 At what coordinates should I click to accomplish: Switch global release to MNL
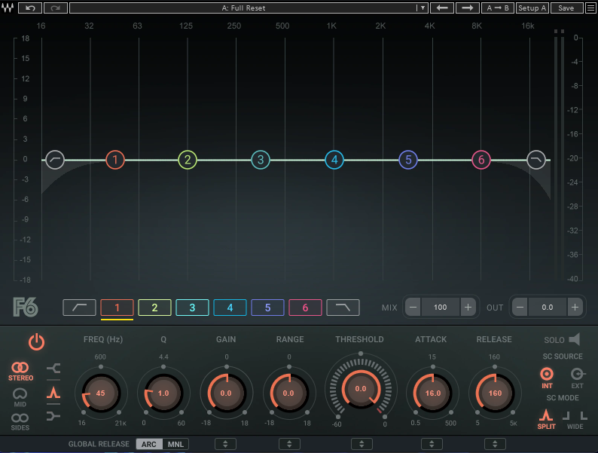pos(175,444)
